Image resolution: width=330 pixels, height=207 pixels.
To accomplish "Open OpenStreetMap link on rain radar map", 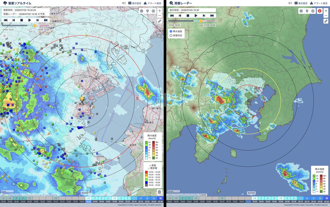I will point(192,195).
